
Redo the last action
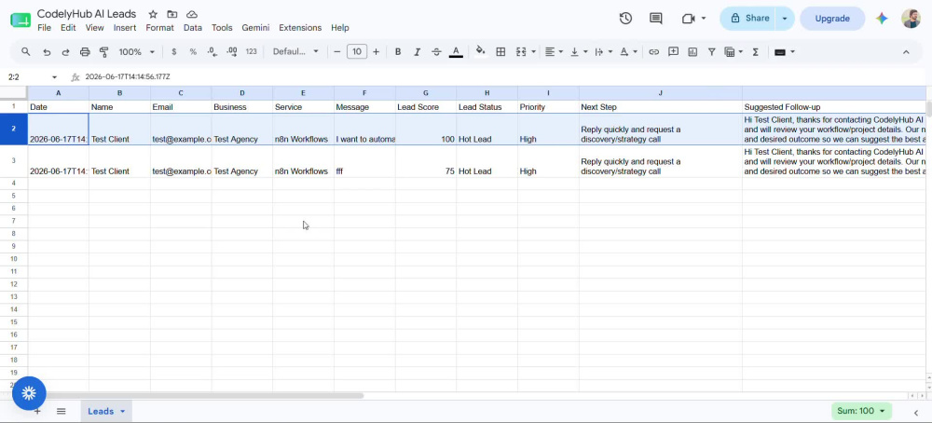point(65,51)
